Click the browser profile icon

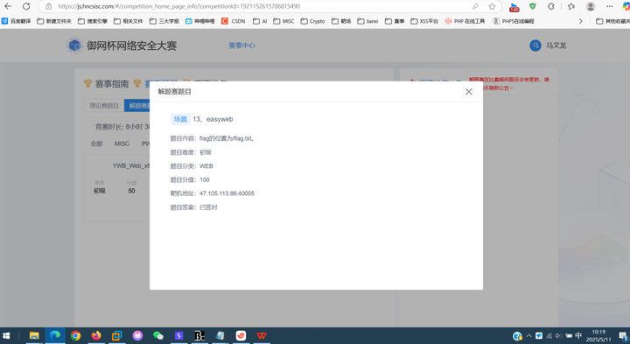591,6
